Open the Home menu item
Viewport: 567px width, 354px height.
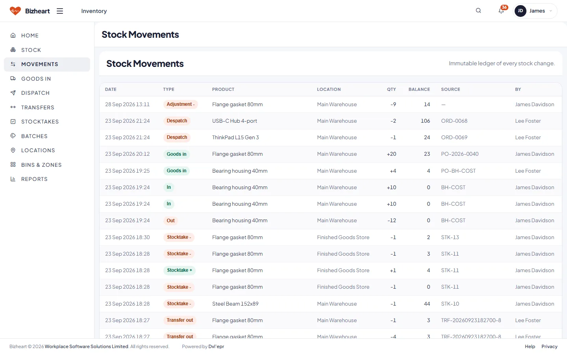[47, 35]
